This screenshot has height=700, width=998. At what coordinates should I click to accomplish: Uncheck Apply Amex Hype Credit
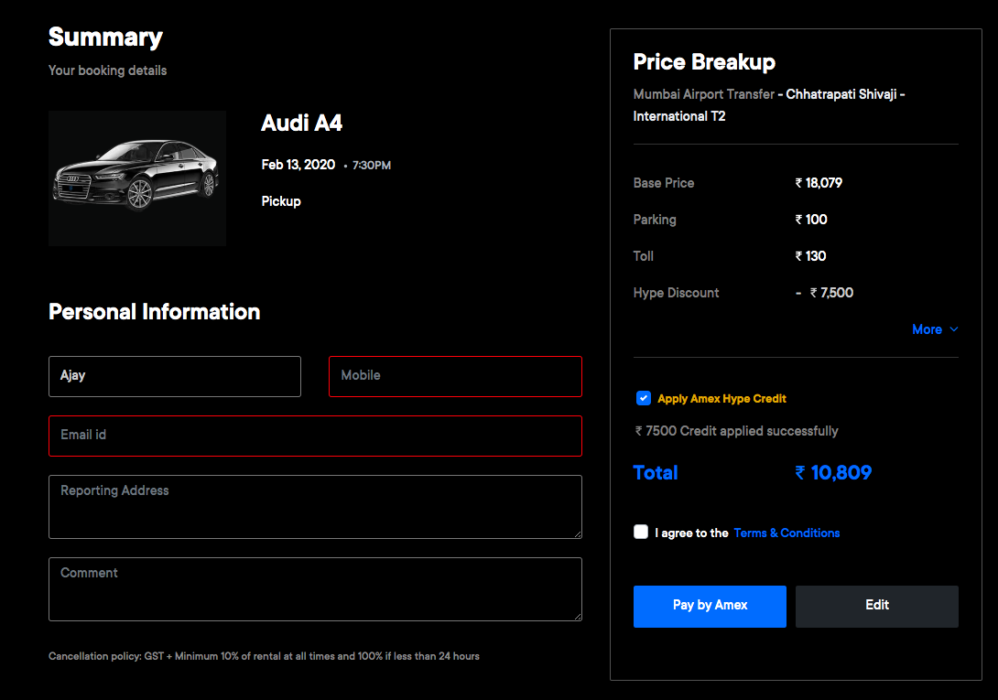644,397
